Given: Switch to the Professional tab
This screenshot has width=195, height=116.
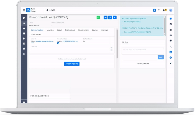Looking at the screenshot, I should 70,30.
